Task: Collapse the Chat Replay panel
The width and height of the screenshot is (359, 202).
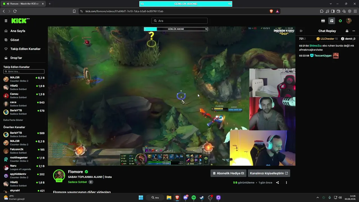Action: click(301, 31)
